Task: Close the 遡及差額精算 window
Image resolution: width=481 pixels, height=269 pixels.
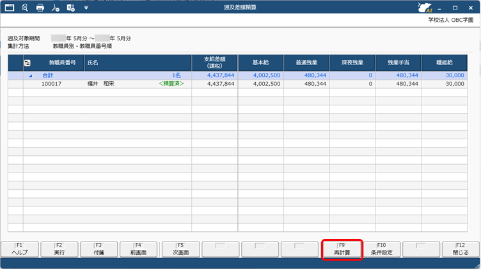Action: click(471, 8)
